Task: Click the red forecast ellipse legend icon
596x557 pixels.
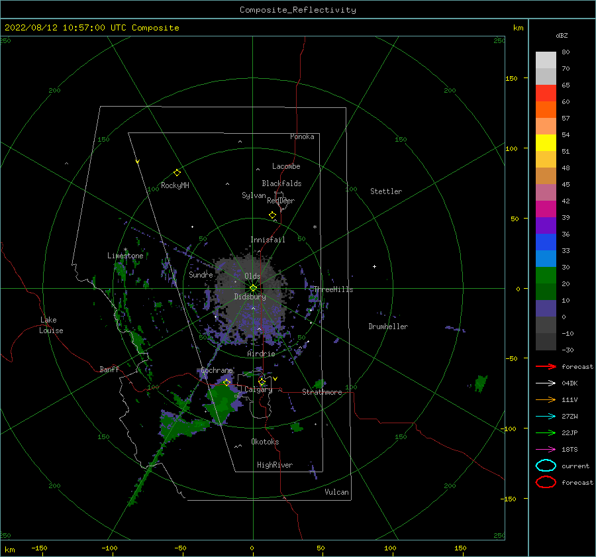Action: pyautogui.click(x=546, y=482)
